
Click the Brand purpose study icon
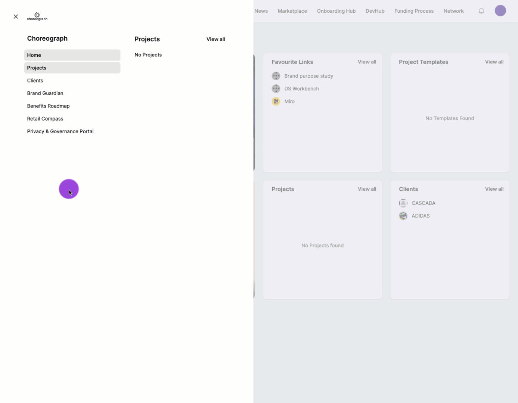coord(276,76)
